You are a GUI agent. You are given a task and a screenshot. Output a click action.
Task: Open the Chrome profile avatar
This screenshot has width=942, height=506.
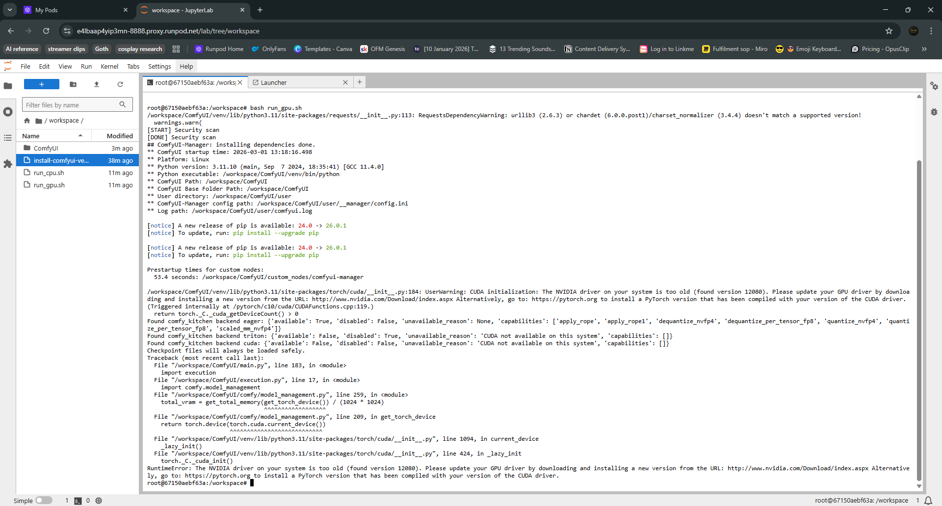click(914, 30)
